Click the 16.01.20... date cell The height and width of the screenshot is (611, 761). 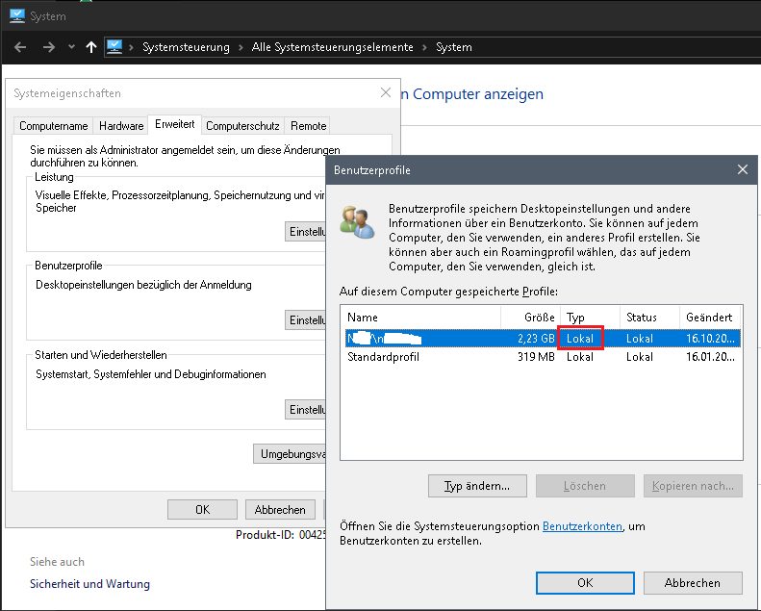[710, 357]
